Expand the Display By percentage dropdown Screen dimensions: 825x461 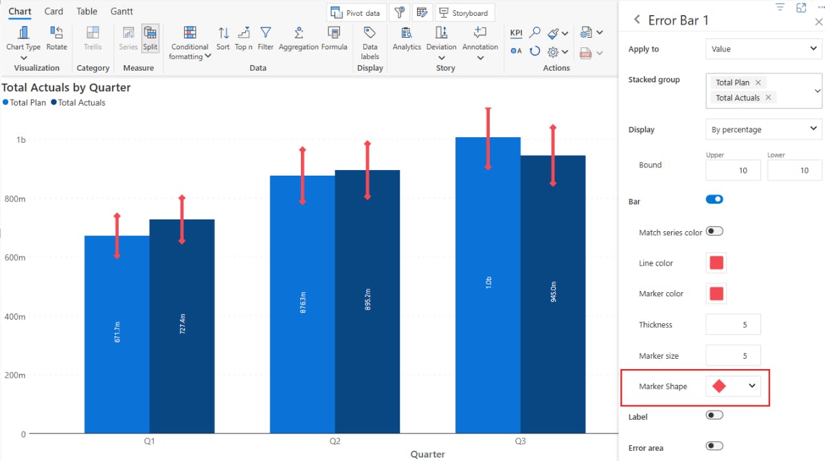(763, 129)
